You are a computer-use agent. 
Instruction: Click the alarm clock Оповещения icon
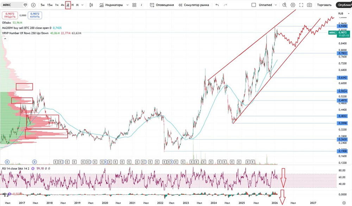[152, 5]
